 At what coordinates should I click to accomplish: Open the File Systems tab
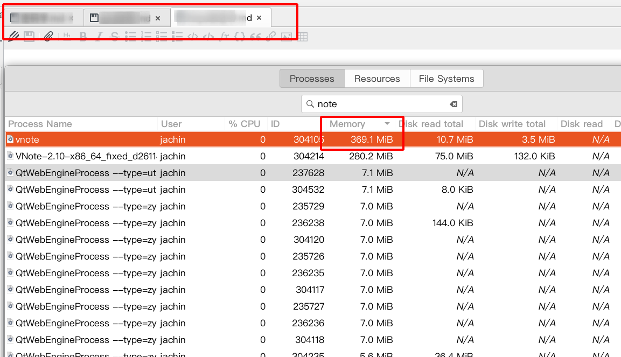[446, 79]
